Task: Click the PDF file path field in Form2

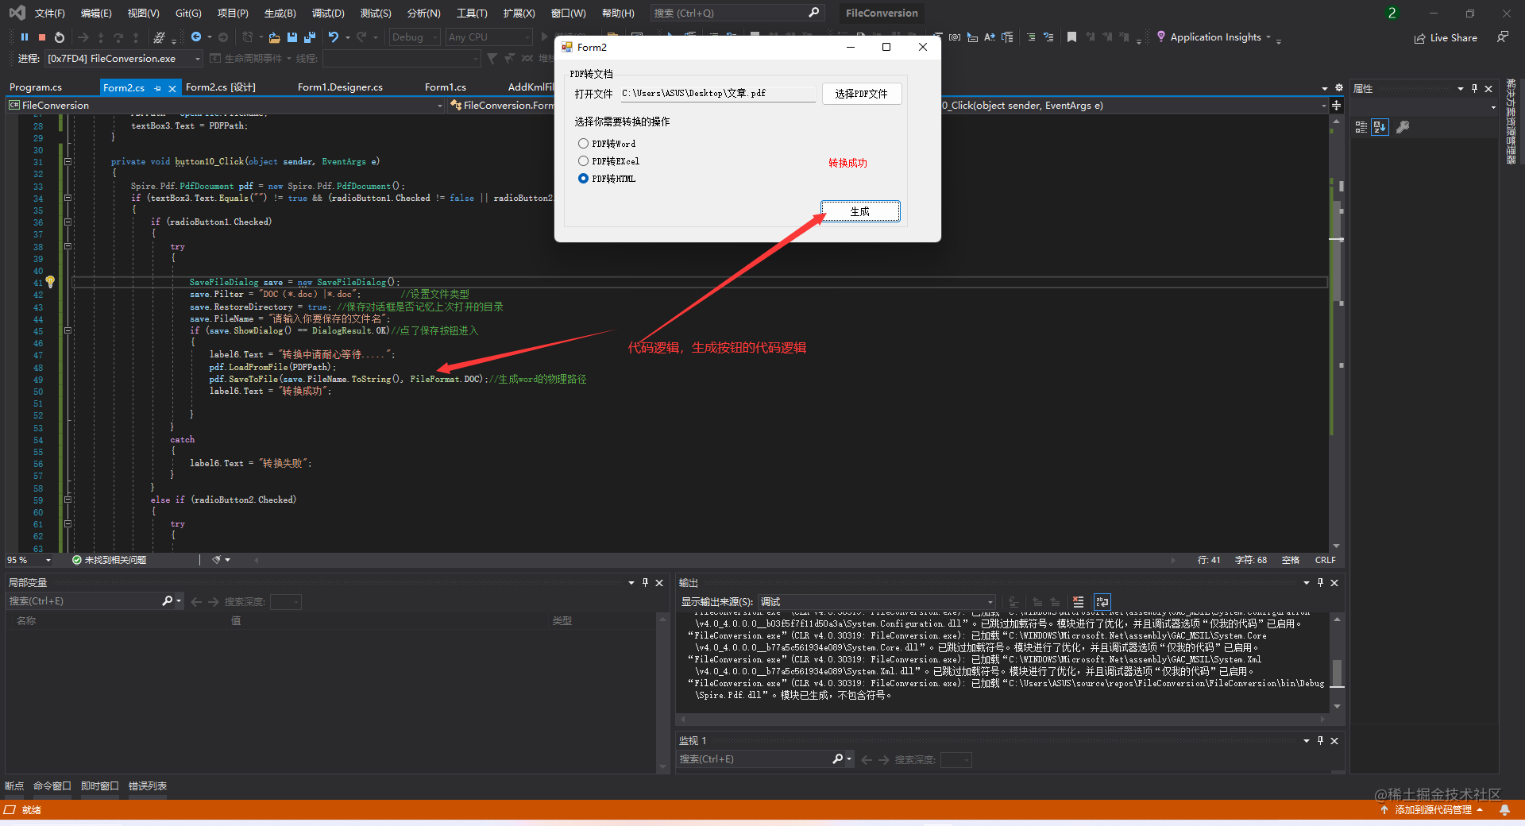Action: (718, 94)
